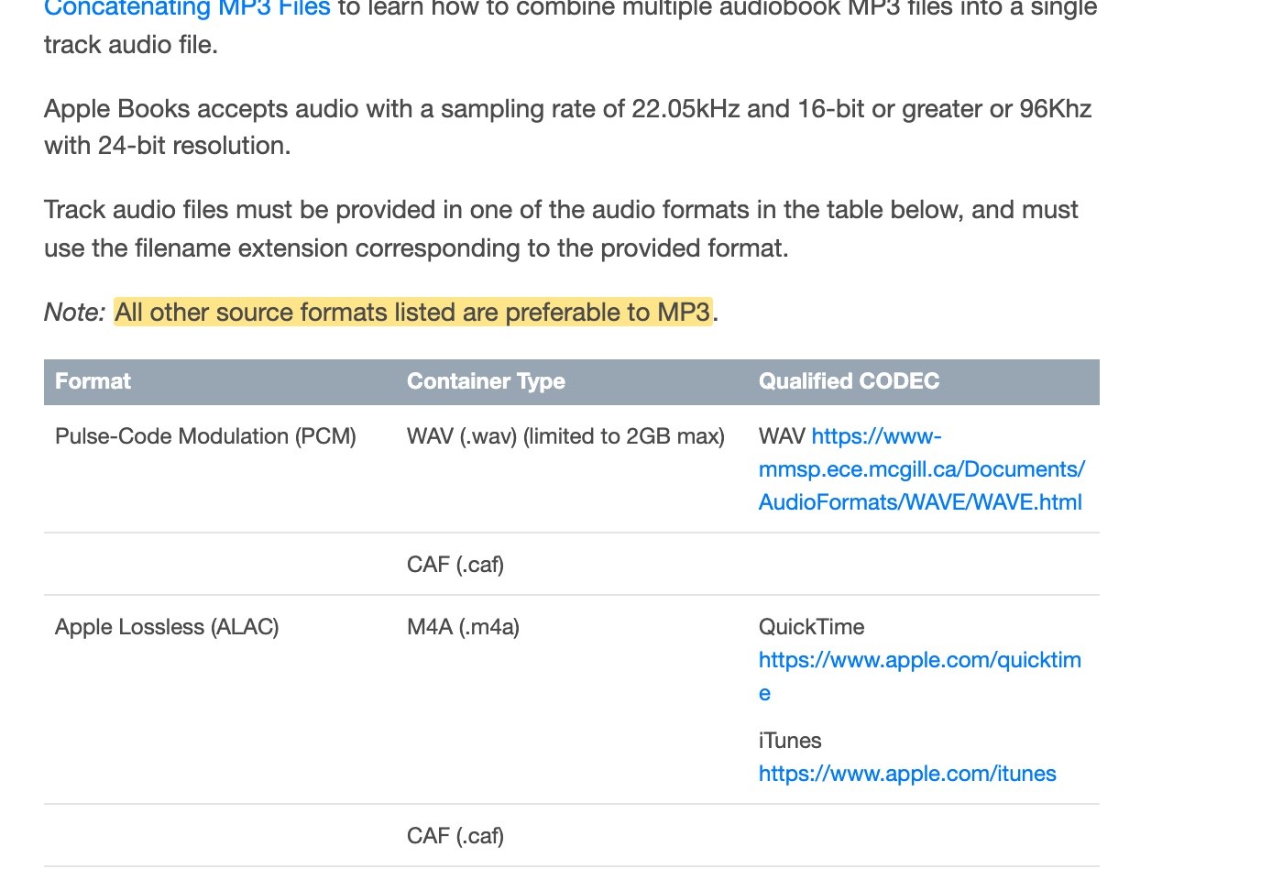This screenshot has width=1283, height=880.
Task: Click the CAF (.caf) cell under PCM
Action: point(455,565)
